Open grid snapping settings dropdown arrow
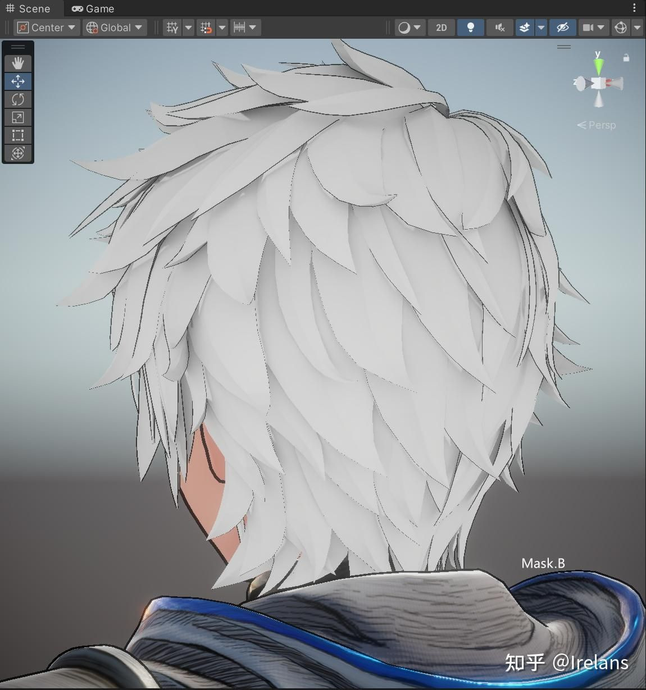 click(222, 28)
